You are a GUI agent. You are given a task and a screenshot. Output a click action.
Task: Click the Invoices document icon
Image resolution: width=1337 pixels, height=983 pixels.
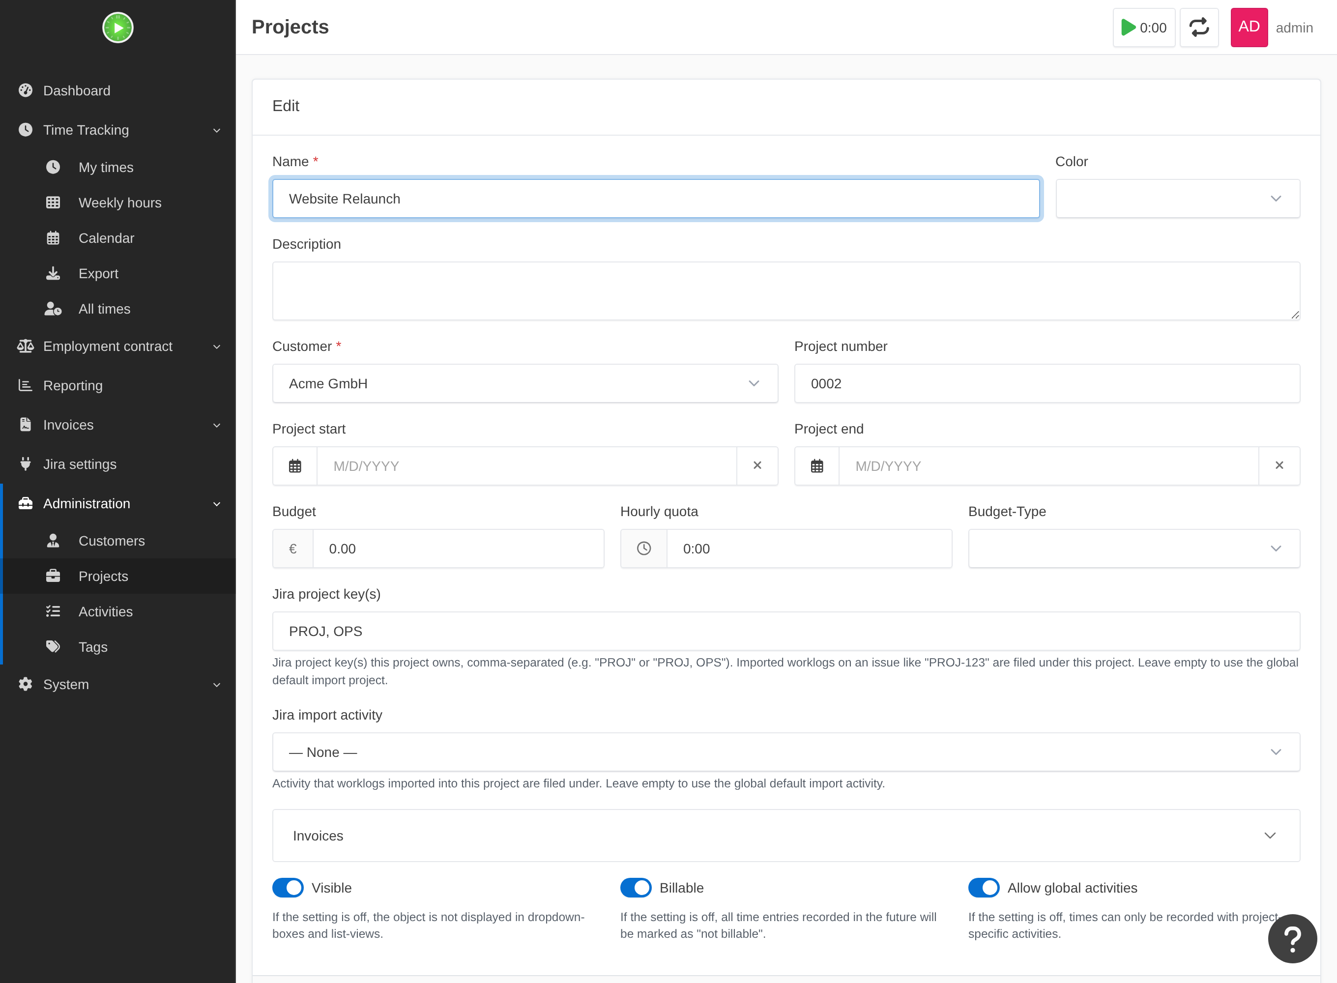(26, 425)
